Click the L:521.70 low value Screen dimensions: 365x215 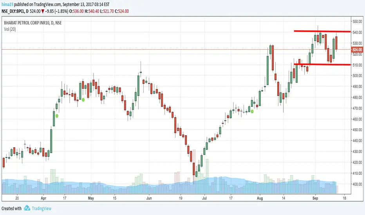107,11
